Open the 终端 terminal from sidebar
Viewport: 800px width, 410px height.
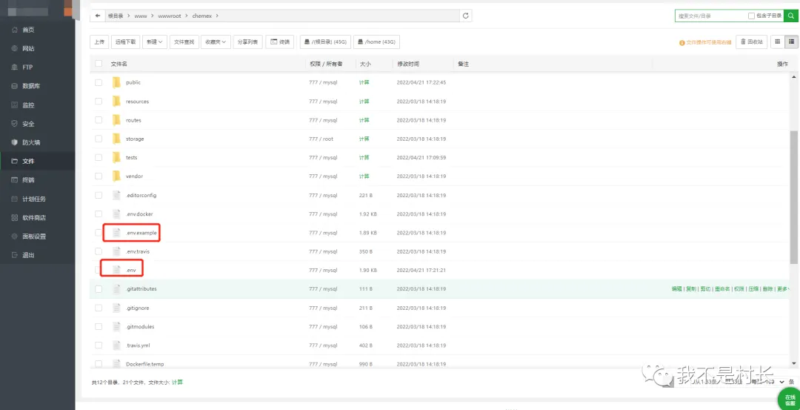(28, 180)
